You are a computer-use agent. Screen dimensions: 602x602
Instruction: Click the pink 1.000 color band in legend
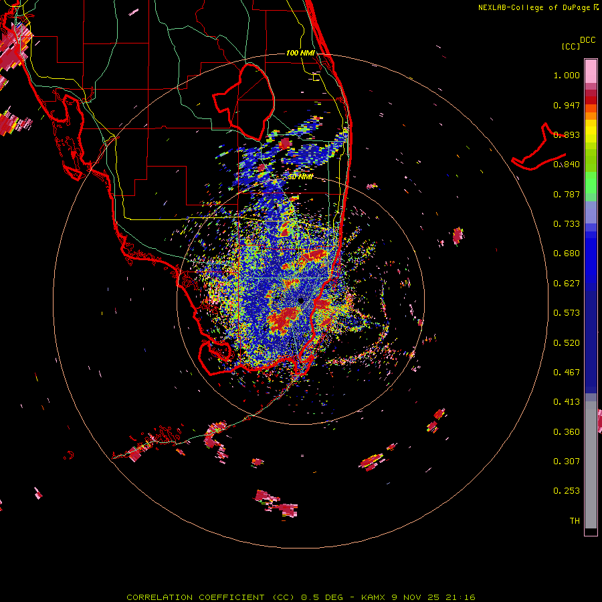point(591,72)
